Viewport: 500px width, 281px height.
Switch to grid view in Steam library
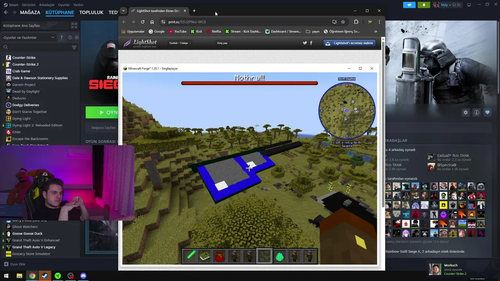74,25
